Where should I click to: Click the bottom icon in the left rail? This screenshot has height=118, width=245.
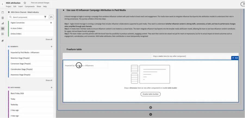click(x=3, y=41)
